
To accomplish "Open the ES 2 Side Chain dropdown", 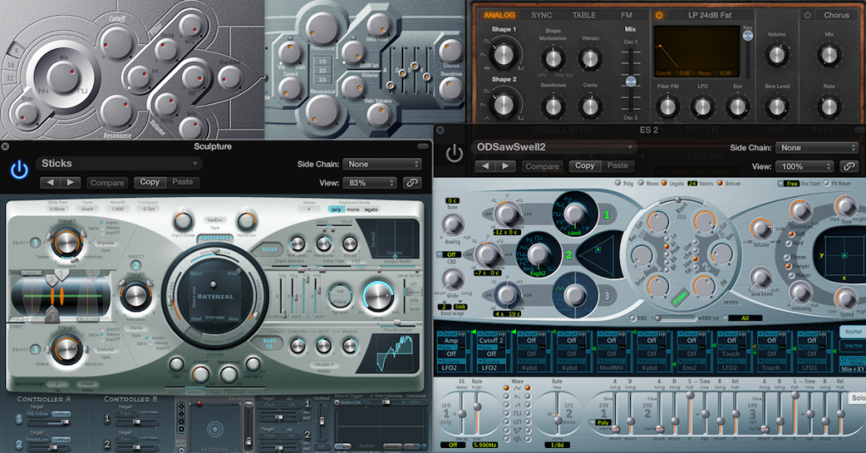I will pyautogui.click(x=816, y=147).
